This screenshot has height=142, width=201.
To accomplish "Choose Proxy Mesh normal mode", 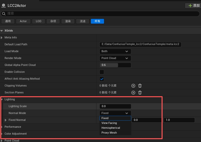I will click(115, 133).
